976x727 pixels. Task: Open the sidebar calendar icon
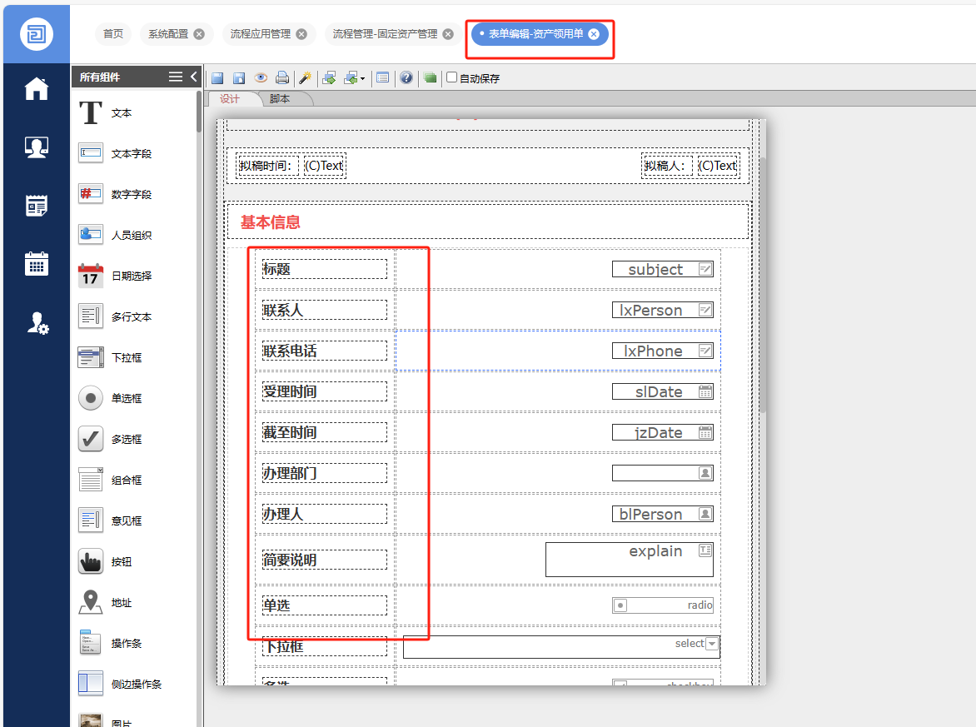pyautogui.click(x=36, y=264)
